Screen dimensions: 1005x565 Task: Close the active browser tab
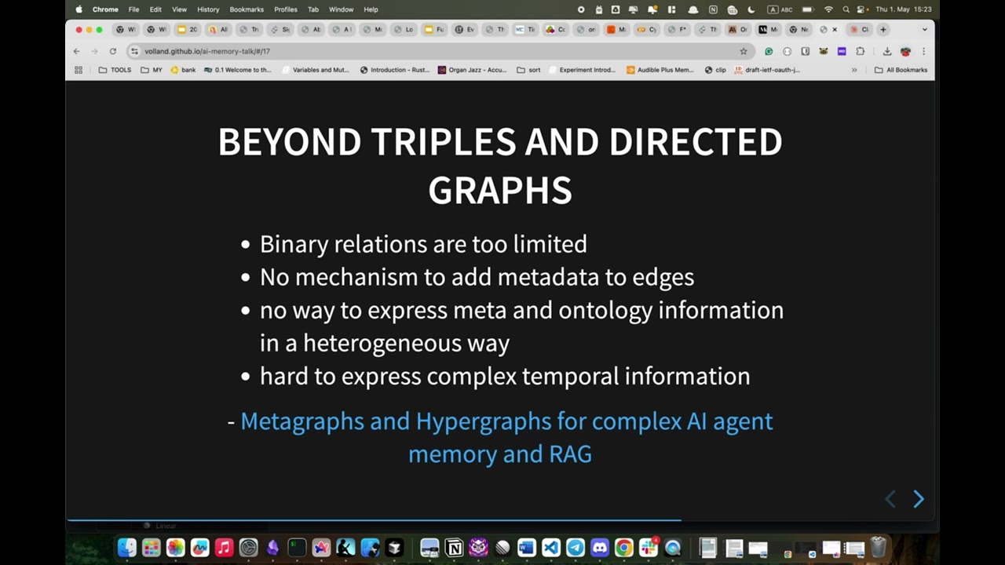[835, 29]
